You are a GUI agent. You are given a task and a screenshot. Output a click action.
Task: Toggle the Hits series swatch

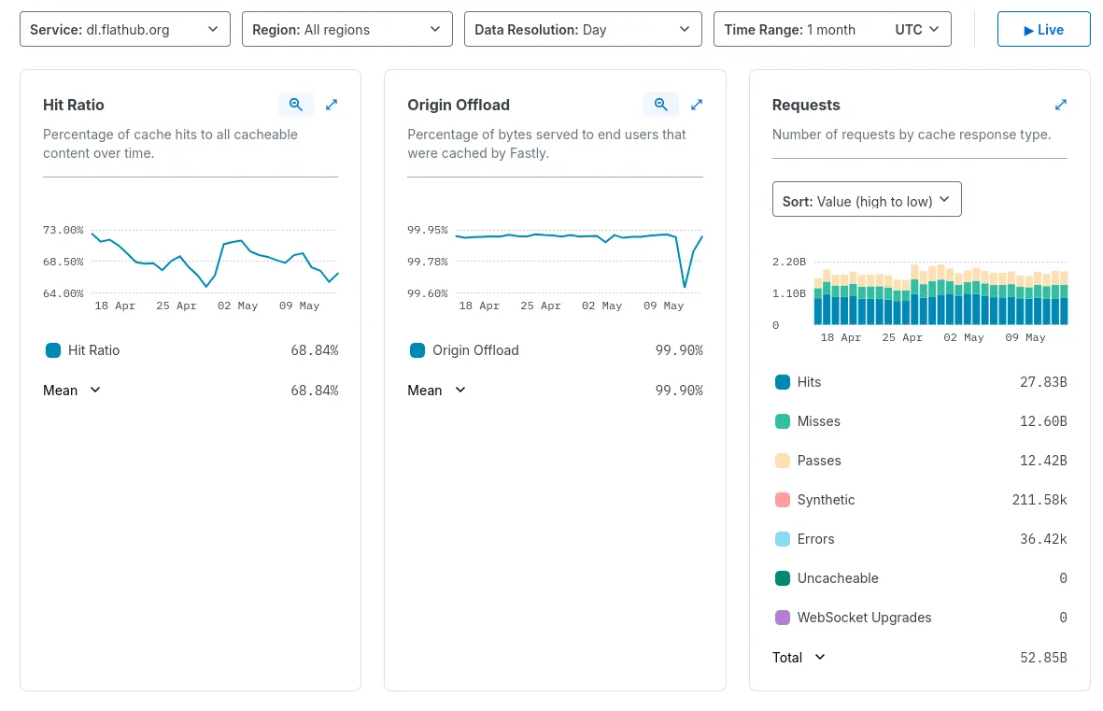[783, 382]
